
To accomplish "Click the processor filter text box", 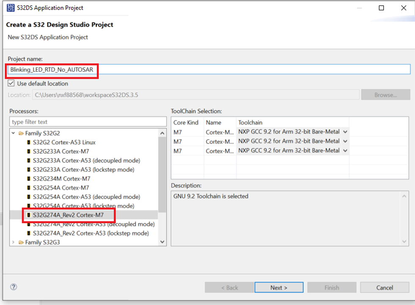I will [x=88, y=122].
